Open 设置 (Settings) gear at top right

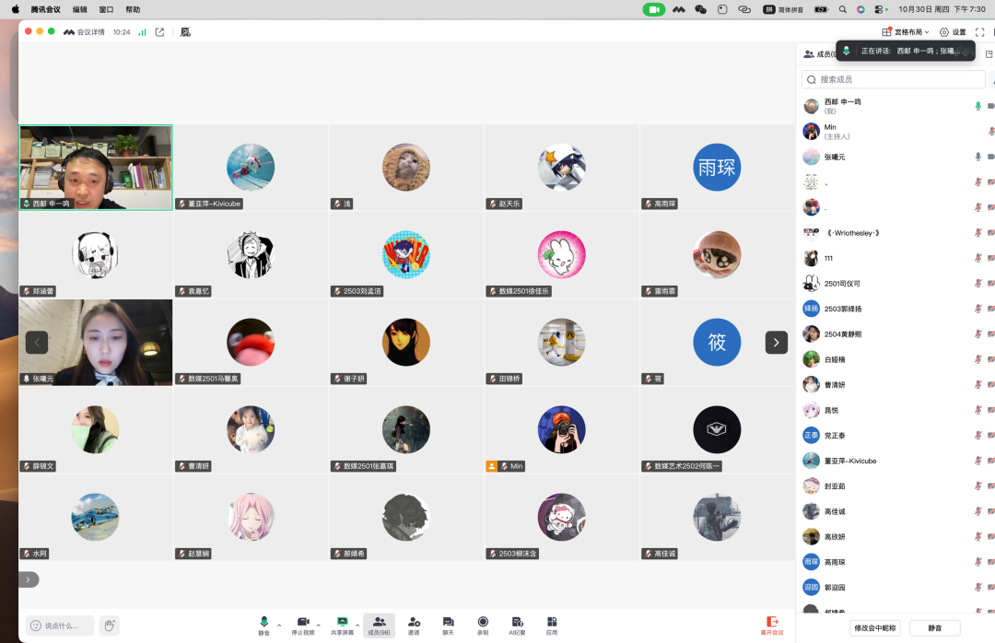coord(953,32)
